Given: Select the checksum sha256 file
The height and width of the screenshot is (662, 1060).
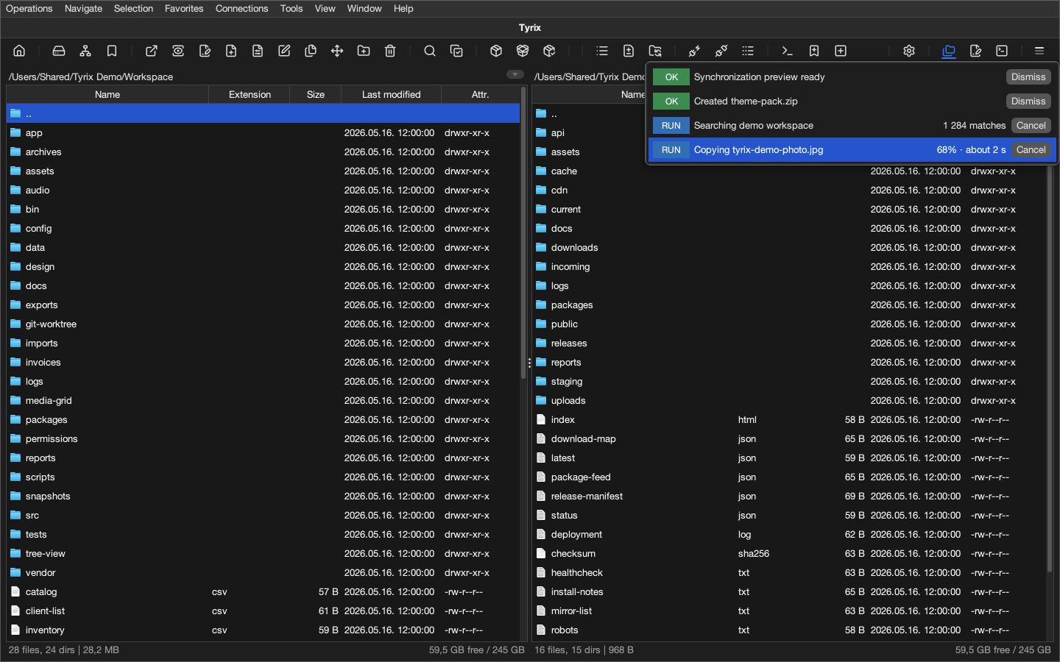Looking at the screenshot, I should click(788, 554).
